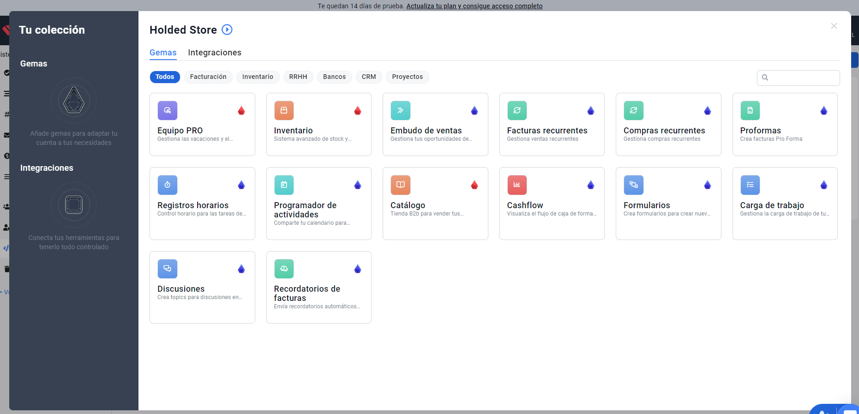859x414 pixels.
Task: Close the Holded Store dialog
Action: 834,26
